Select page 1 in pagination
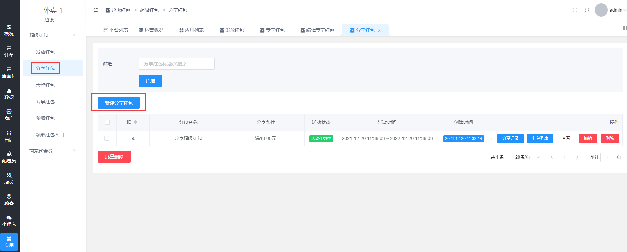The height and width of the screenshot is (252, 627). click(x=565, y=157)
